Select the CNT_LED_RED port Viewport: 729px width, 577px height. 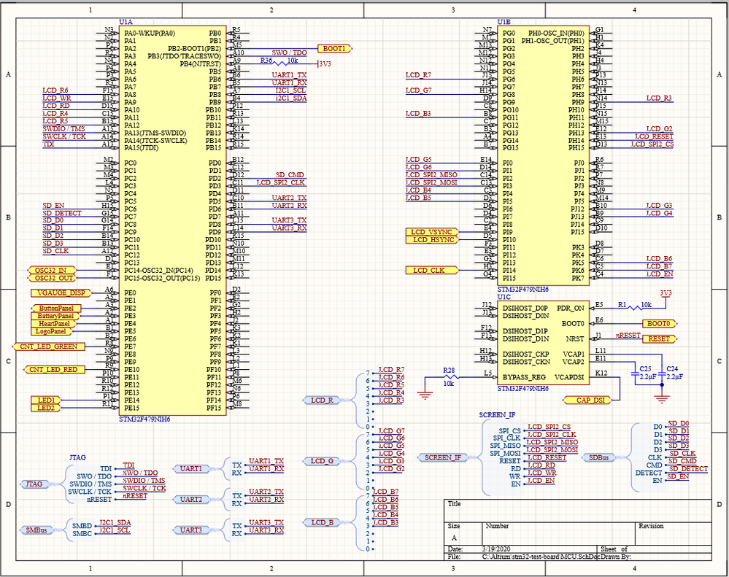pos(55,369)
